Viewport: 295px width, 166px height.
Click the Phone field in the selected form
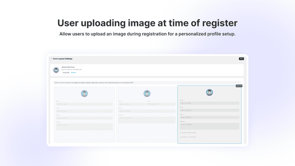coord(209,117)
